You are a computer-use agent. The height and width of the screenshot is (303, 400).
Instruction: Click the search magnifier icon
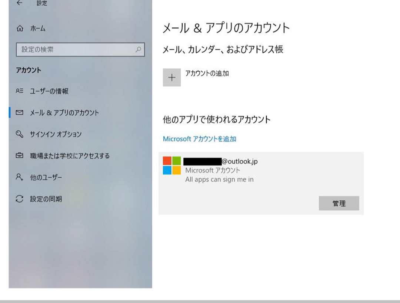pos(138,49)
